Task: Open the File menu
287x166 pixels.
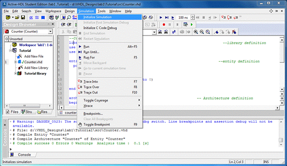Action: [6, 11]
